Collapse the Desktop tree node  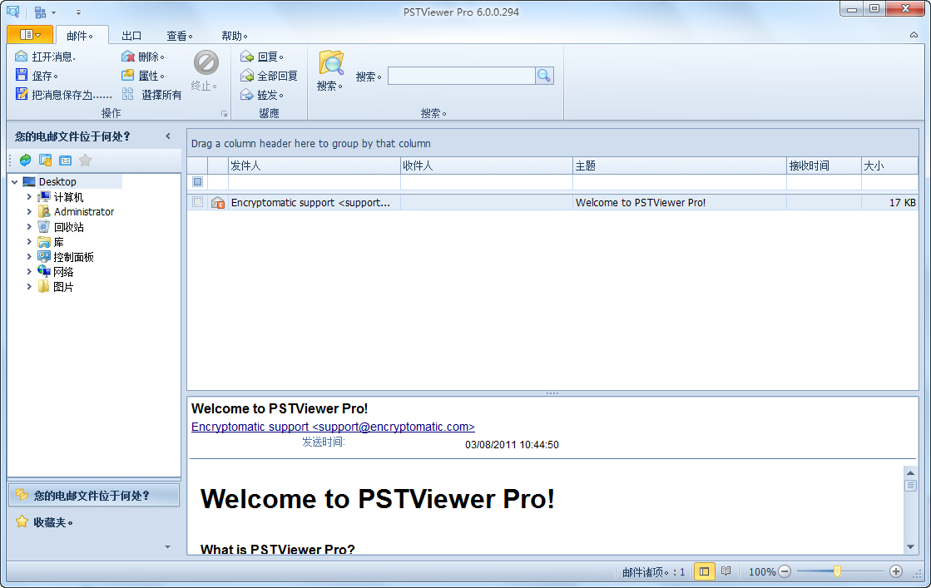(14, 181)
